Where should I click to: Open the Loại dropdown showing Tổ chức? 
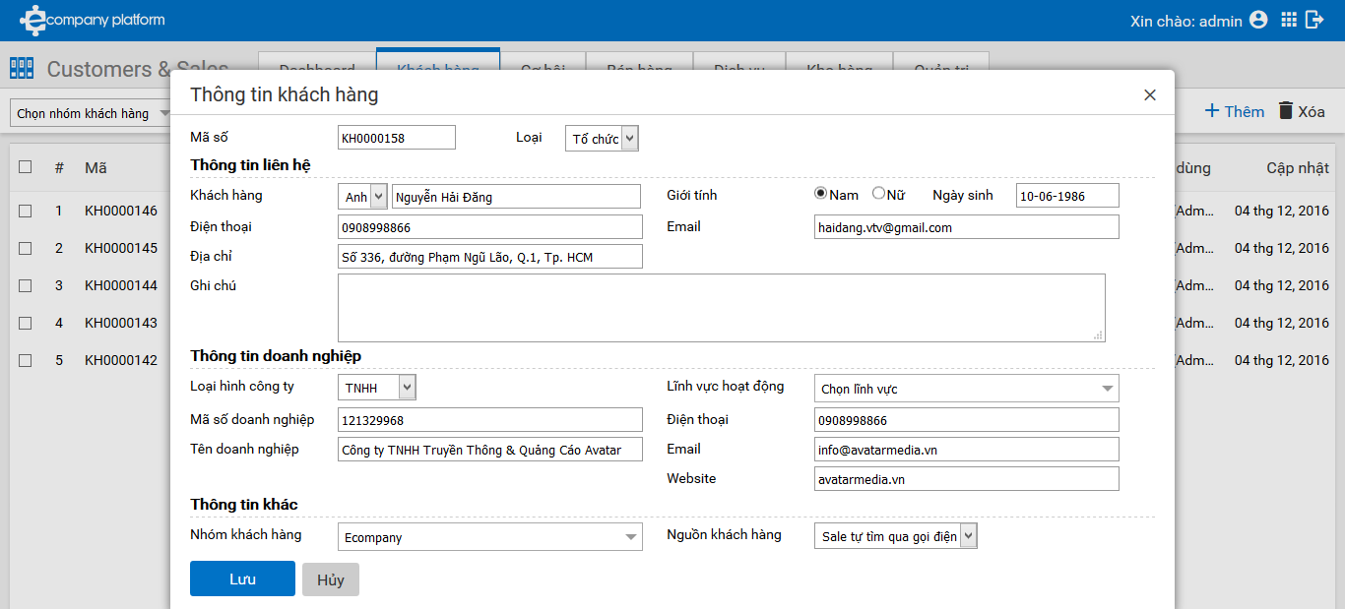click(602, 139)
